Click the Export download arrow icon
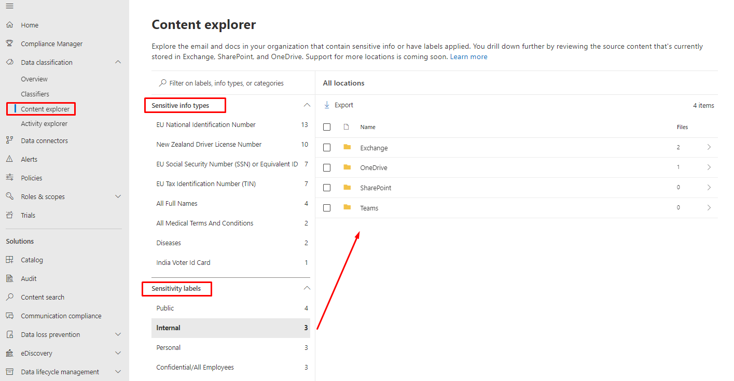734x381 pixels. [x=327, y=105]
